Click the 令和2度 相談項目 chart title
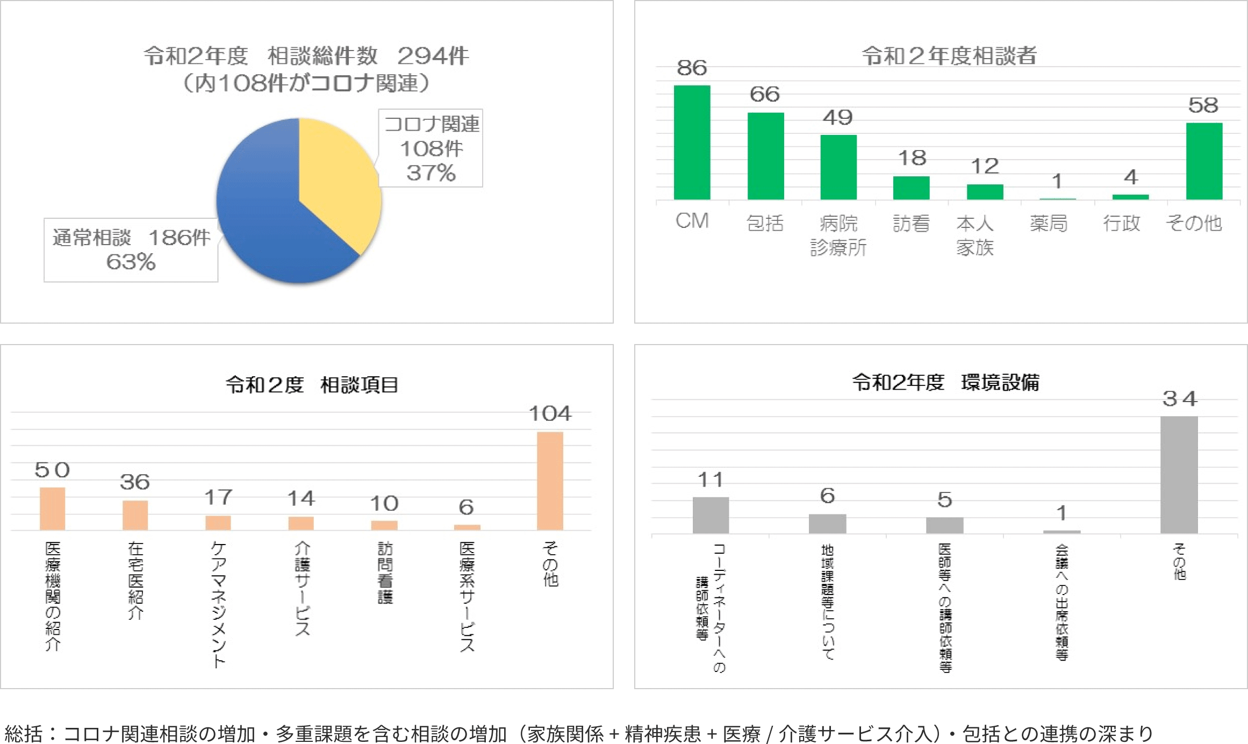This screenshot has height=744, width=1248. click(x=312, y=385)
